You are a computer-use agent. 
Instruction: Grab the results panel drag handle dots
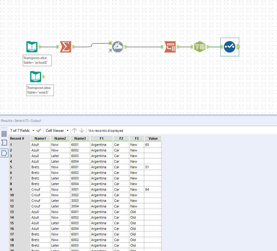pos(3,128)
